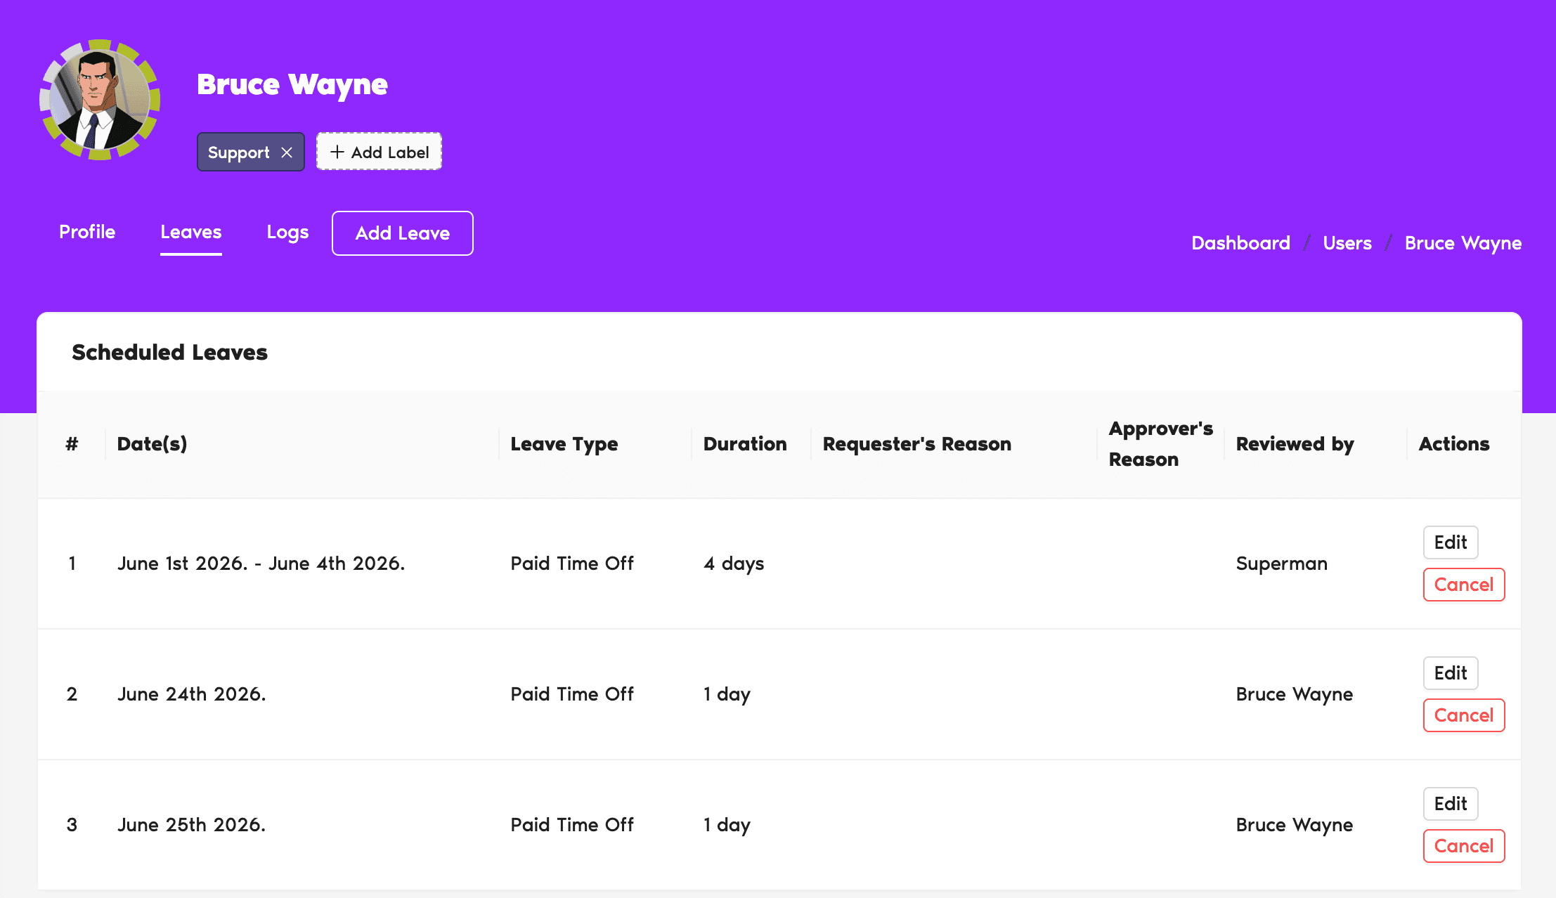1556x898 pixels.
Task: Click Bruce Wayne breadcrumb link
Action: (x=1463, y=243)
